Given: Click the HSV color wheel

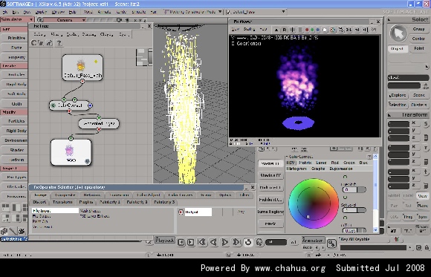Looking at the screenshot, I should (314, 203).
